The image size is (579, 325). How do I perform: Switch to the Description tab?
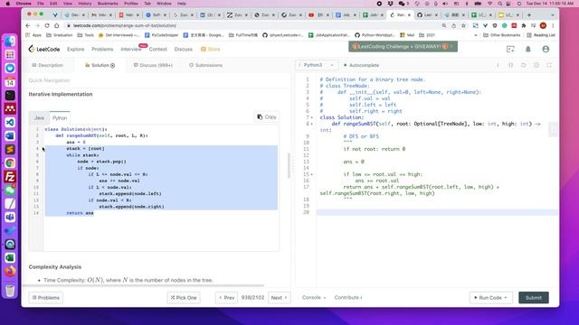[47, 65]
